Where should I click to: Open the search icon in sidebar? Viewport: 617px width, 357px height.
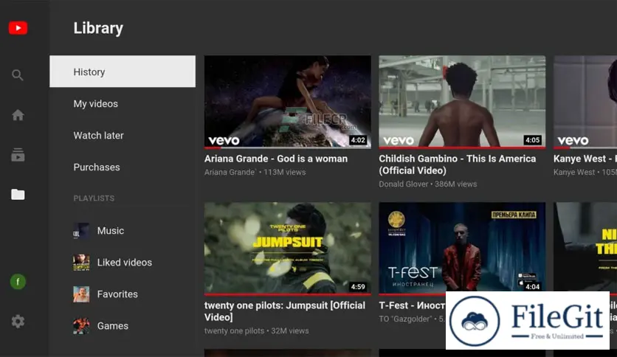pos(17,74)
